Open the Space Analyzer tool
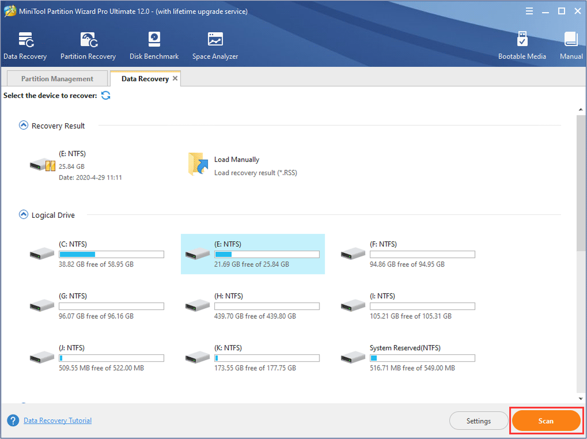This screenshot has height=439, width=587. [x=215, y=40]
